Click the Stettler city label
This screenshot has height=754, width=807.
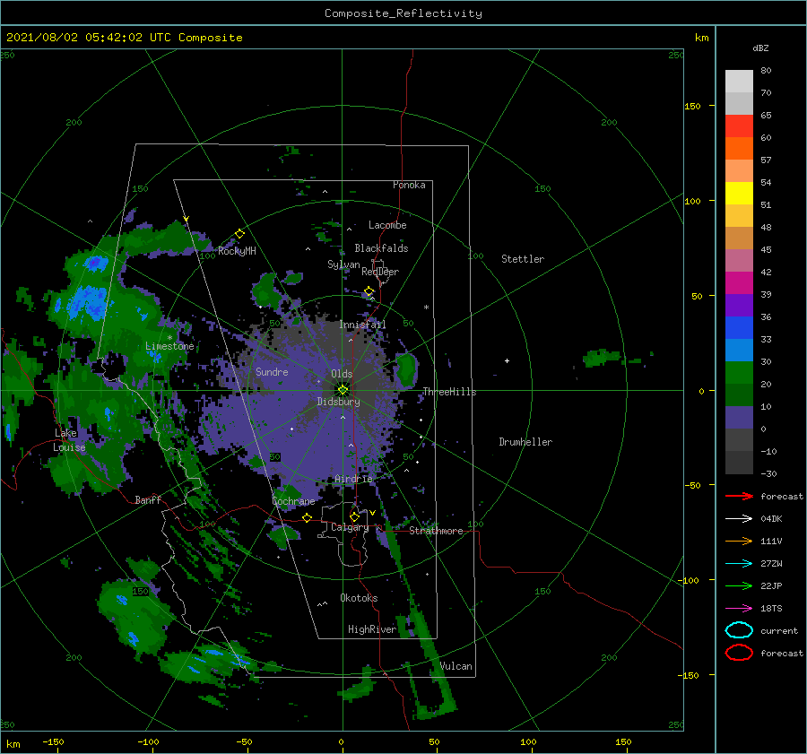tap(523, 259)
